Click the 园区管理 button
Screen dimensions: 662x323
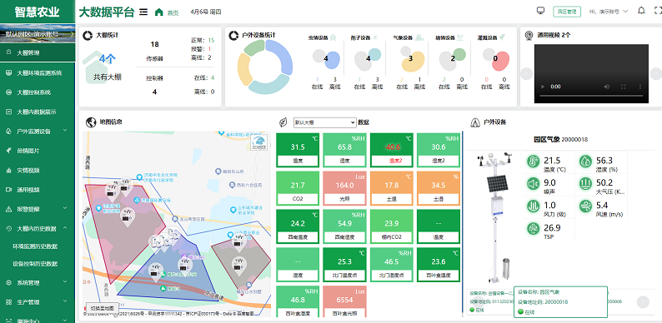(567, 12)
